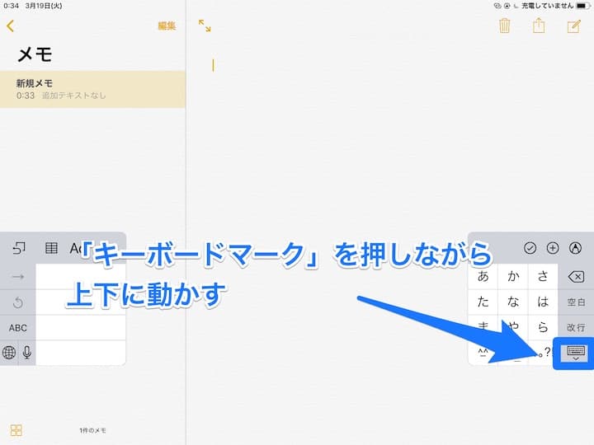Go back with the yellow chevron

pyautogui.click(x=11, y=26)
